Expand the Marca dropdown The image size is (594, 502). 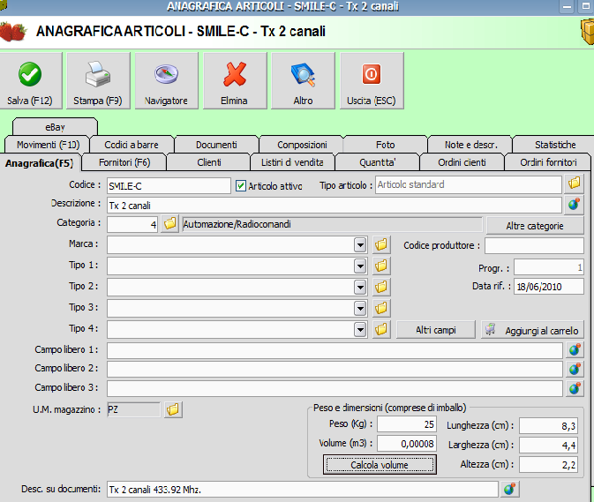360,245
